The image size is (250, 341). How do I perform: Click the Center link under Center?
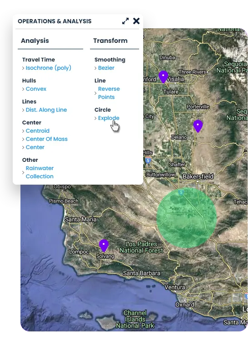click(35, 147)
